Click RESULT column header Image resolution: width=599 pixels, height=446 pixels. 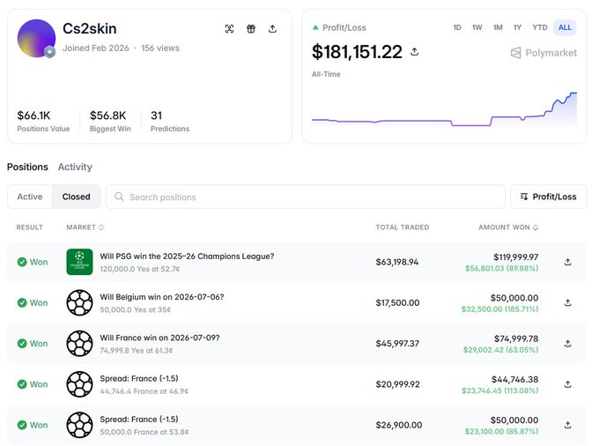point(29,227)
